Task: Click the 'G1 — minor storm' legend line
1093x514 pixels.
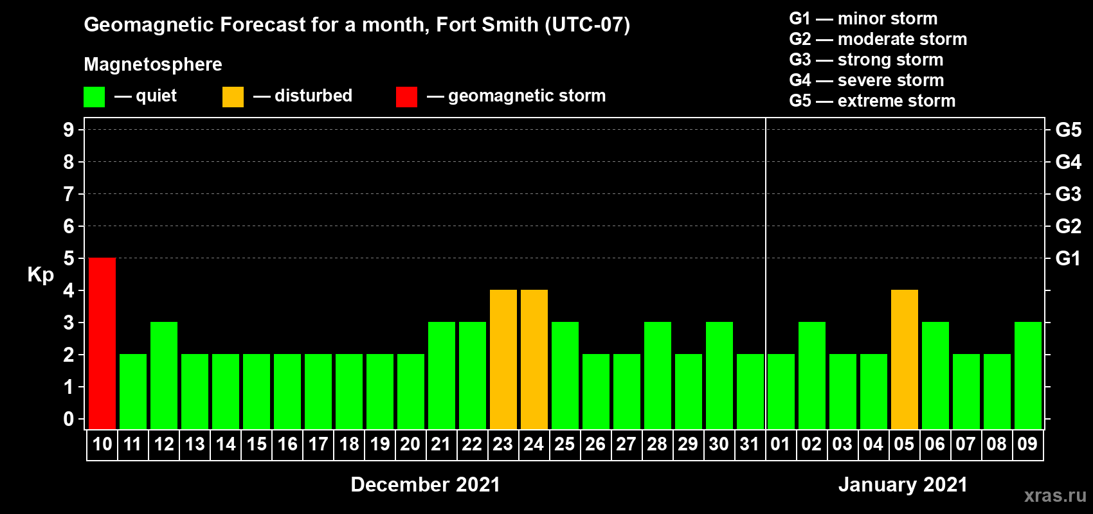Action: (863, 19)
